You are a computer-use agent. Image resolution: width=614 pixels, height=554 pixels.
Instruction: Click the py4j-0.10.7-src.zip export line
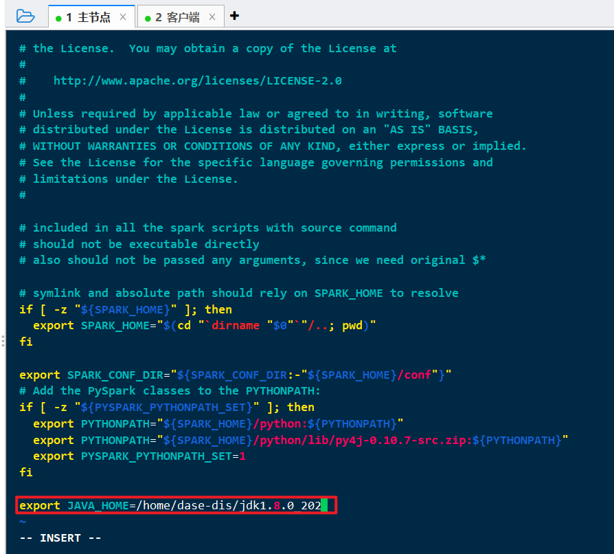(301, 441)
